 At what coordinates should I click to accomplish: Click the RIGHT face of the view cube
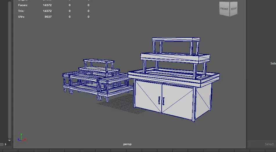234,8
